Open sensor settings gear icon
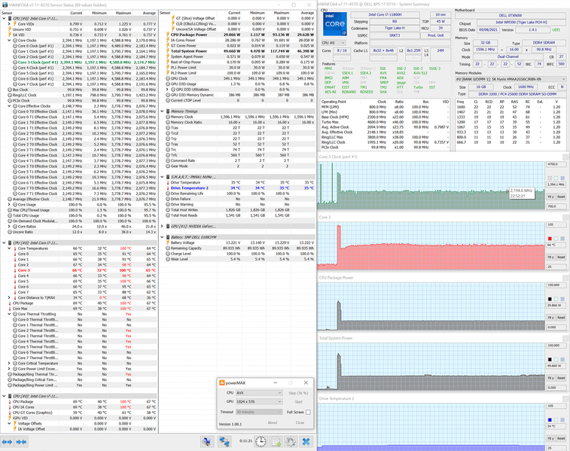Screen dimensions: 570x451 pos(291,441)
